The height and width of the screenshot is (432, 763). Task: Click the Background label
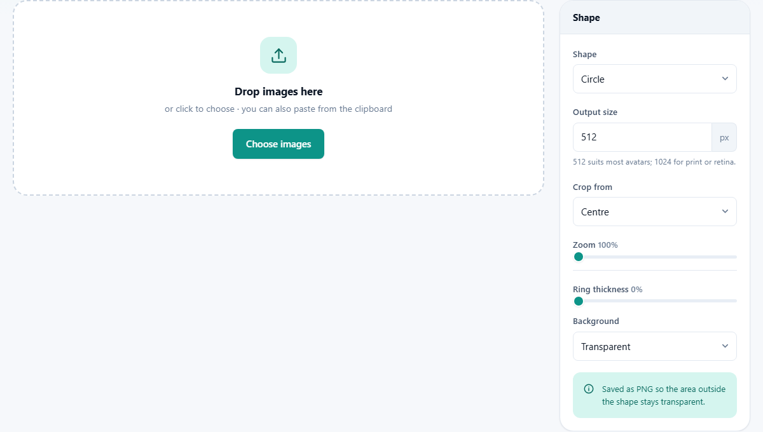(596, 321)
